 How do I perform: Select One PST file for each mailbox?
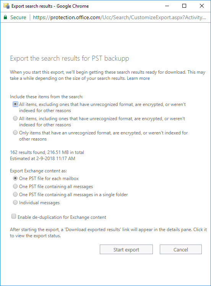[15, 178]
